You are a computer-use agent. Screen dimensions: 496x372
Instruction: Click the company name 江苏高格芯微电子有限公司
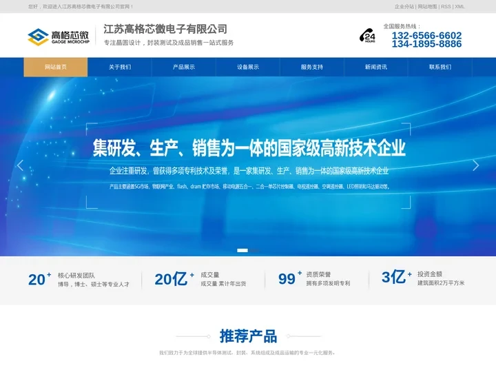(x=165, y=29)
